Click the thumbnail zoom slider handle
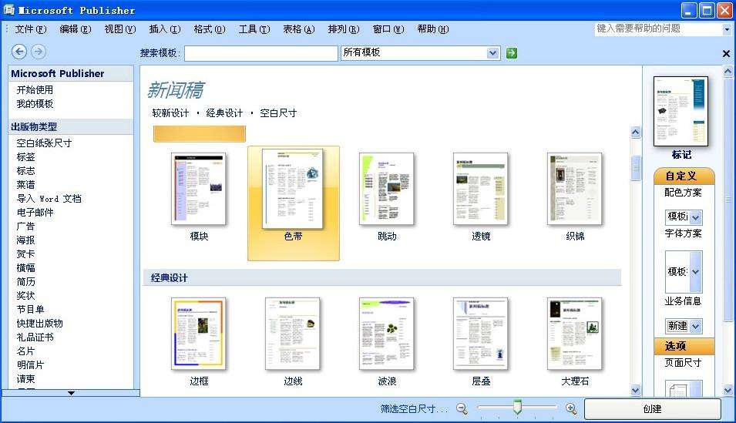This screenshot has width=736, height=423. [517, 407]
